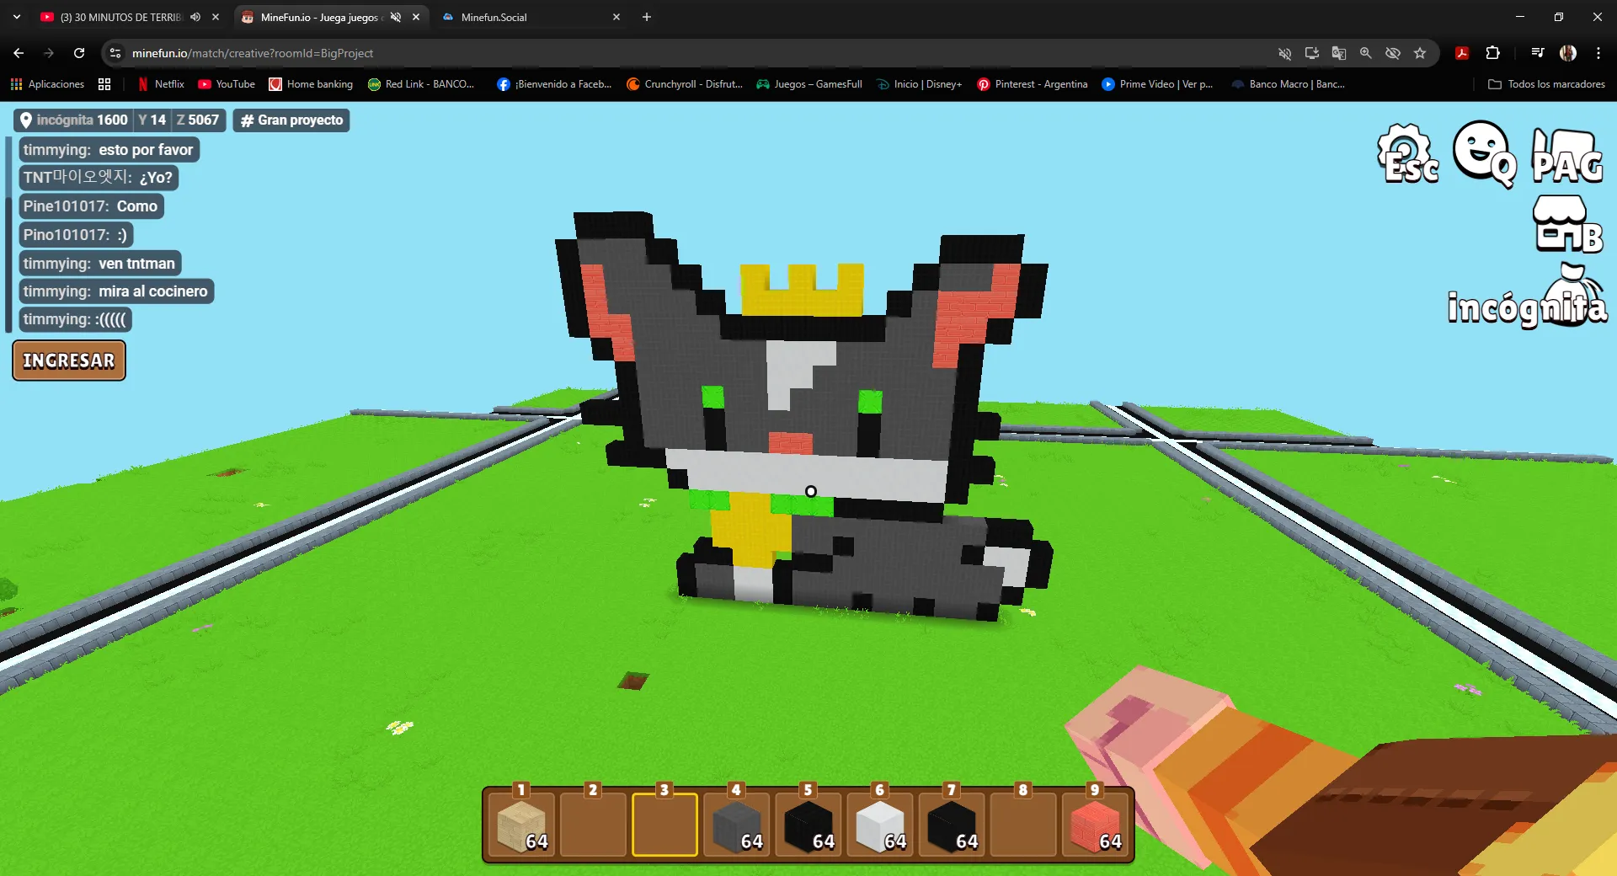Open the PAG page icon

click(1566, 156)
